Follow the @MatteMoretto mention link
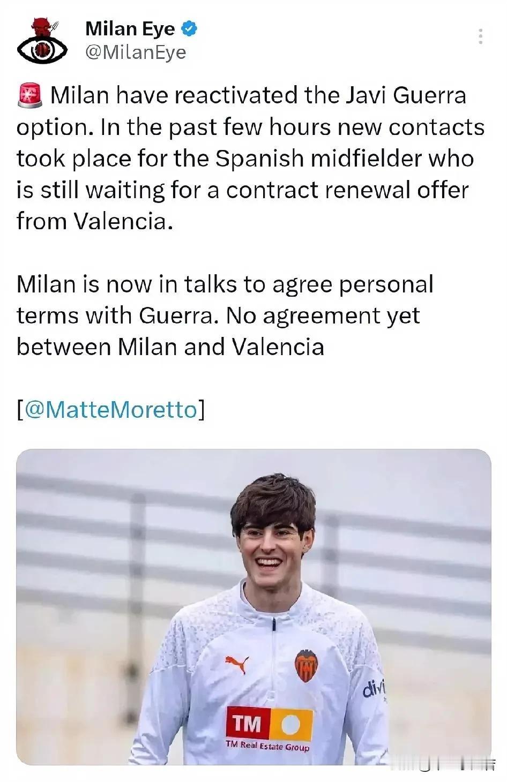Viewport: 507px width, 782px height. coord(110,410)
